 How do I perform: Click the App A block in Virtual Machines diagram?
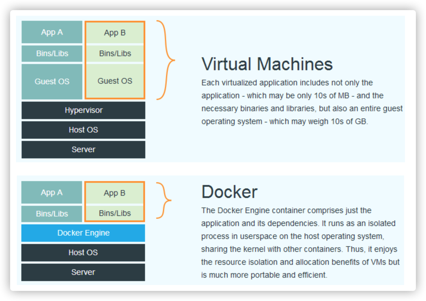[52, 32]
